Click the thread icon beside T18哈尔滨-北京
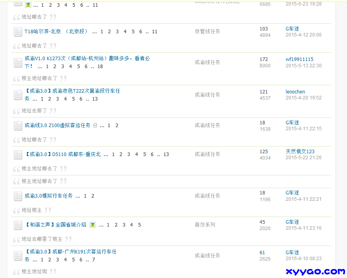 [17, 32]
